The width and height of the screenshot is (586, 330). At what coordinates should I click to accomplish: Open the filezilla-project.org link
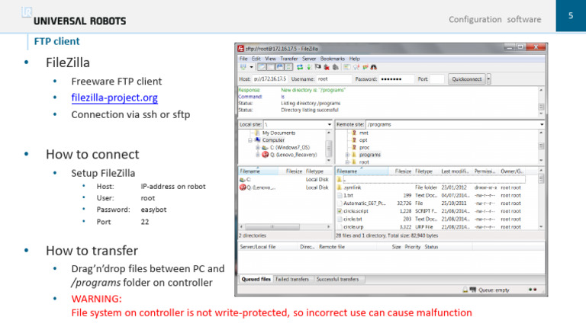click(114, 98)
